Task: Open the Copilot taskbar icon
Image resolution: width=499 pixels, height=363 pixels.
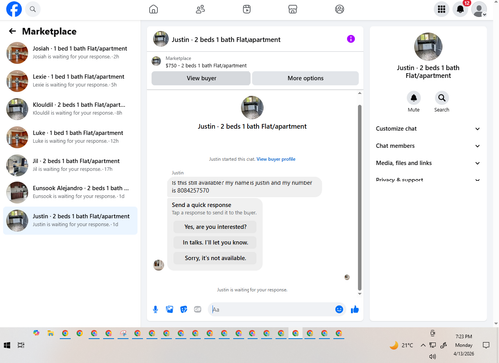Action: point(36,333)
